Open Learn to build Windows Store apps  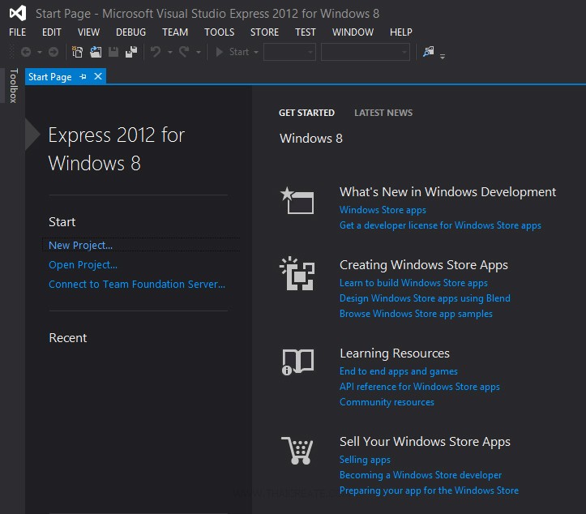[413, 283]
